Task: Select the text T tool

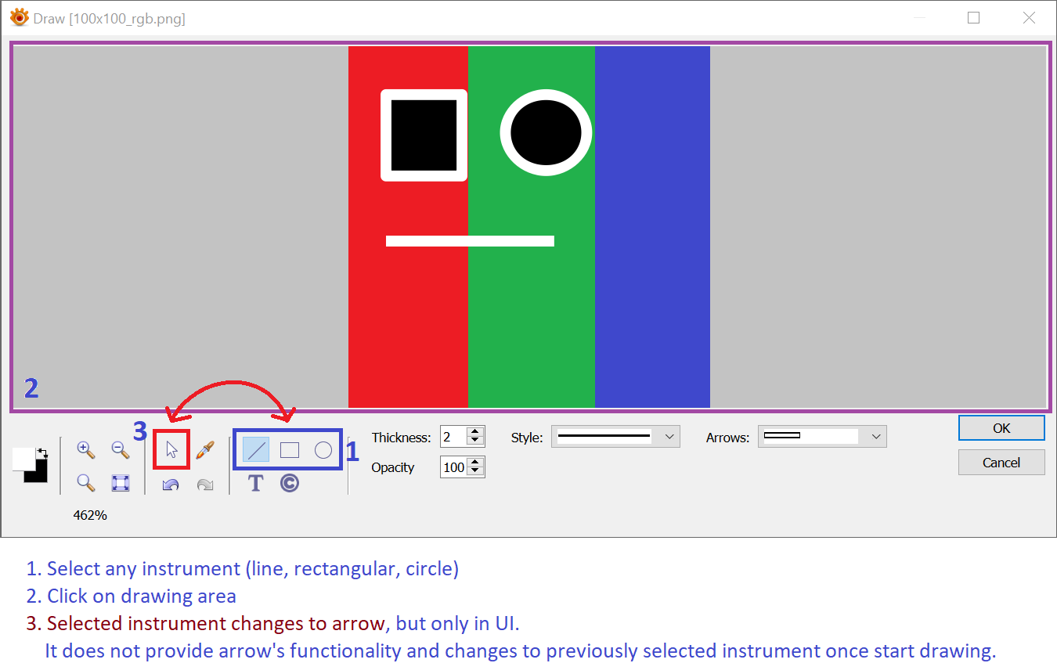Action: [x=255, y=483]
